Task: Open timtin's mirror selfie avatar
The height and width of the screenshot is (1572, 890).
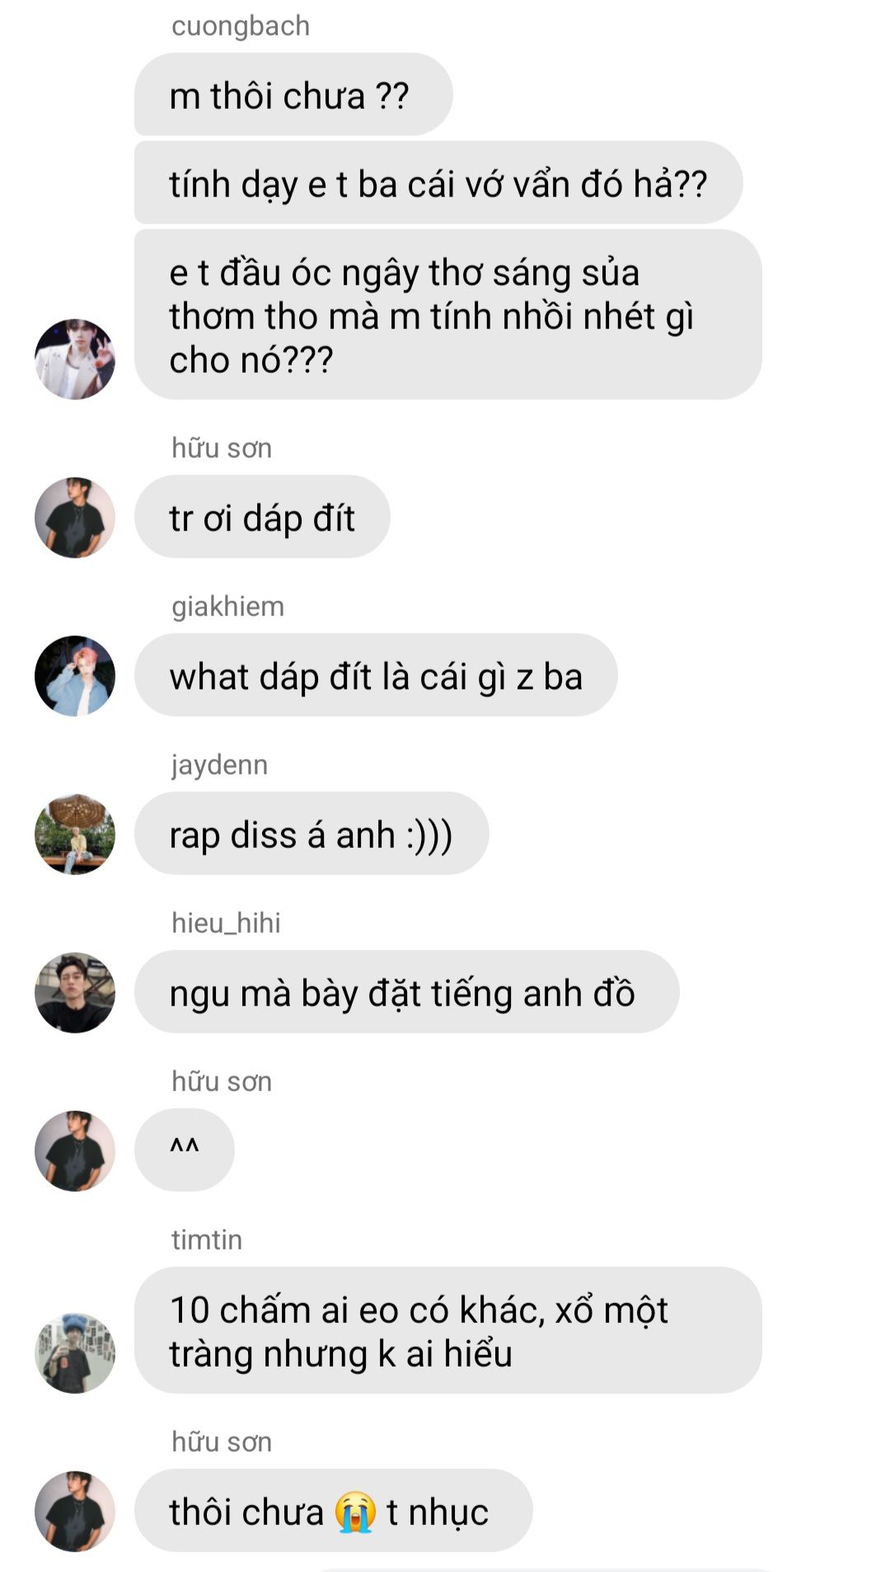Action: 75,1353
